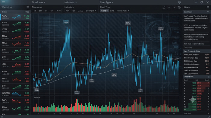Switch chart type to Candle

tap(104, 11)
